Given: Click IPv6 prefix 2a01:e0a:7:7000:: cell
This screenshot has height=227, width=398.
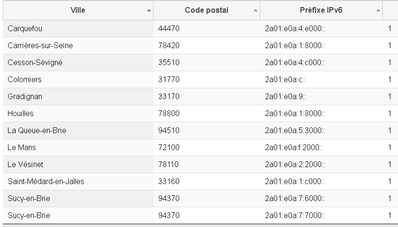Looking at the screenshot, I should (294, 216).
